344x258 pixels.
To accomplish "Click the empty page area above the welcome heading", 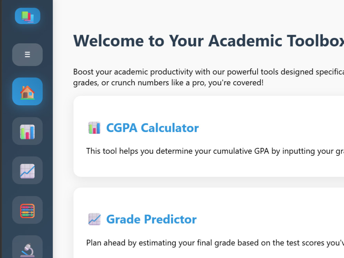I will [198, 15].
